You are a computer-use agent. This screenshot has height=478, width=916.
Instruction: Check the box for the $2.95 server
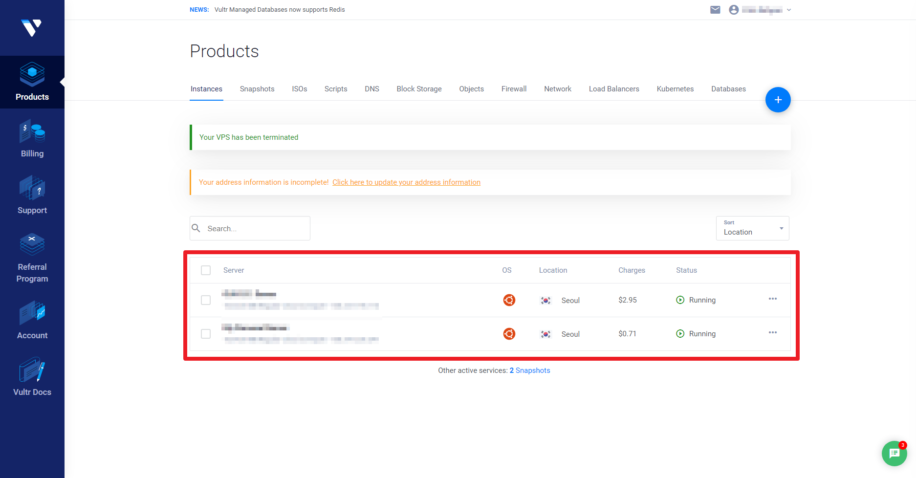coord(206,300)
